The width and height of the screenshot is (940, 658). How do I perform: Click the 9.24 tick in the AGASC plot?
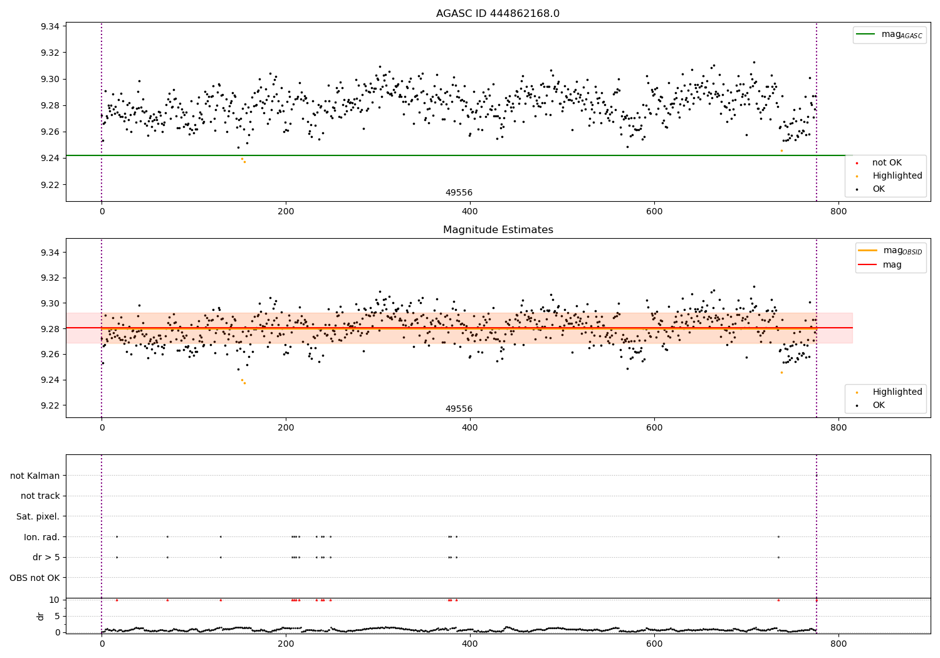pos(50,158)
